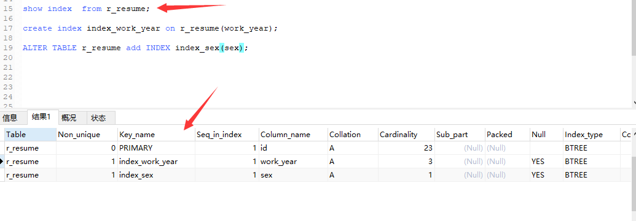Click the Cardinality column header
The width and height of the screenshot is (636, 221).
tap(406, 135)
